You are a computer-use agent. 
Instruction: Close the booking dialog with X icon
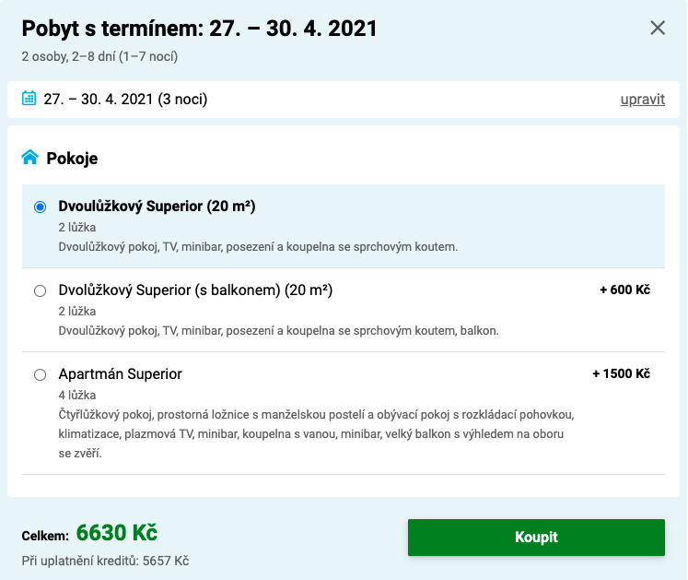pos(658,28)
